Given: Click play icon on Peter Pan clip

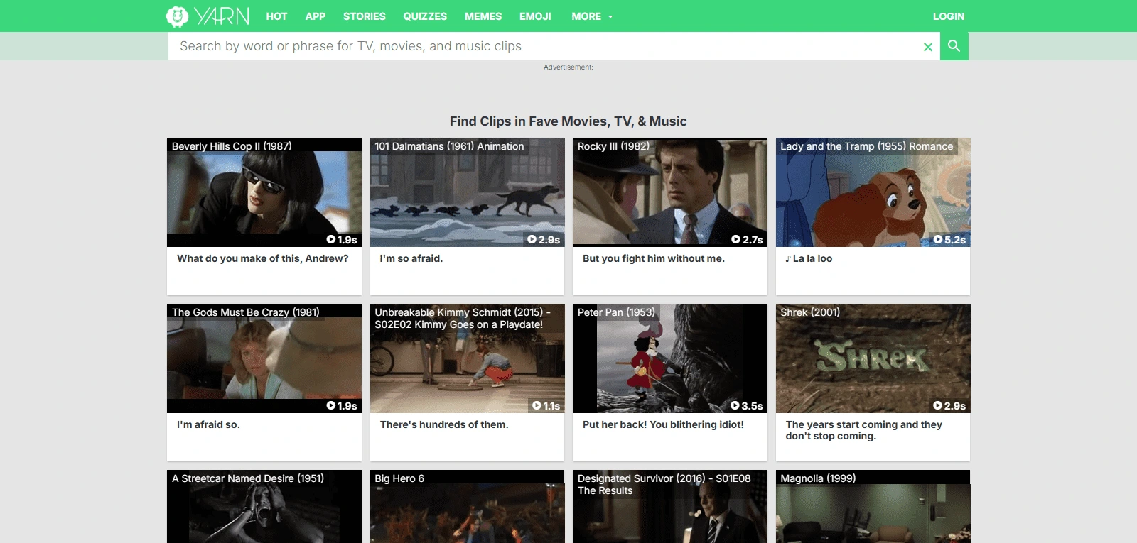Looking at the screenshot, I should click(735, 406).
